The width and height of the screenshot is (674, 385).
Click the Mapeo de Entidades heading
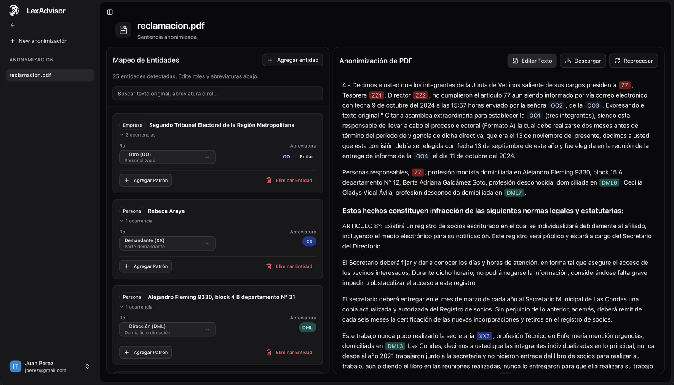click(x=146, y=60)
